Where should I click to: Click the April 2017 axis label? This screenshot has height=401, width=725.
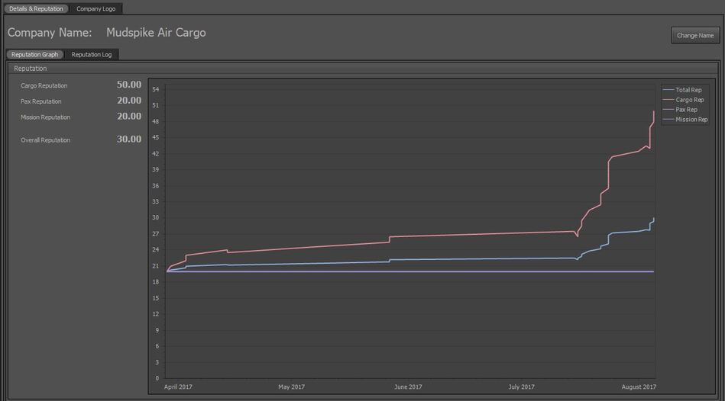(x=178, y=387)
